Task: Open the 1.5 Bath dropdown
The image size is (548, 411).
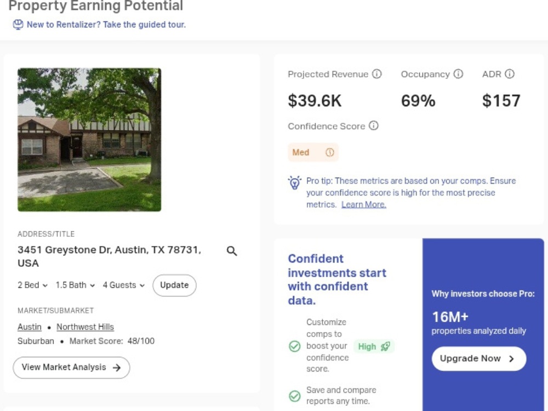Action: [75, 285]
